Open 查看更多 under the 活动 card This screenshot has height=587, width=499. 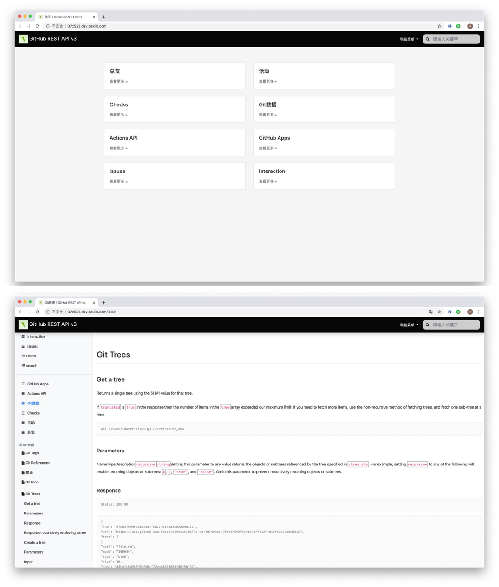[x=268, y=82]
